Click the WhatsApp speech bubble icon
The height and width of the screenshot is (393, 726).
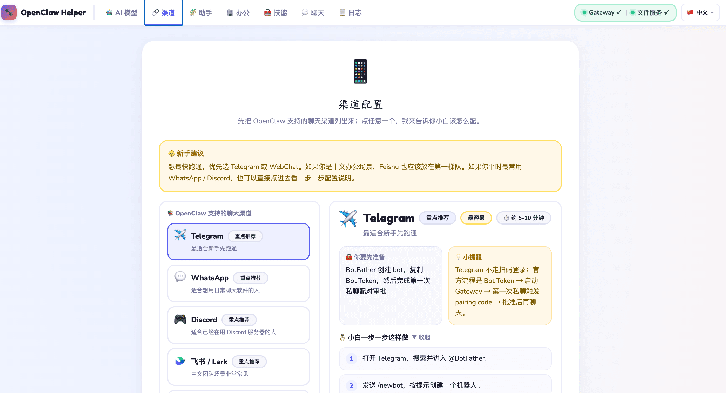pyautogui.click(x=180, y=277)
